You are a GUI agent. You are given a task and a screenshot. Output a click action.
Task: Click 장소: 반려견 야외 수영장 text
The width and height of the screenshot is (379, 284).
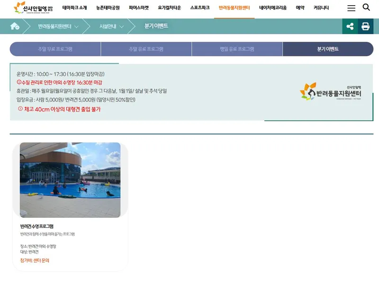(38, 246)
